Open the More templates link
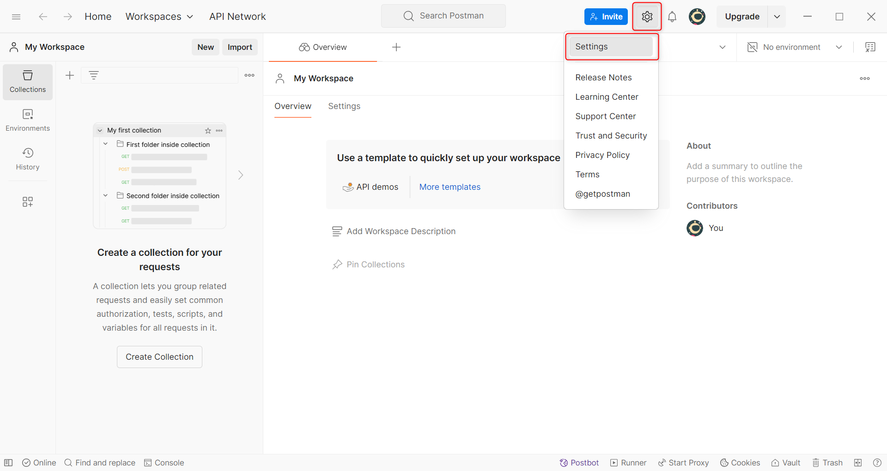Viewport: 887px width, 471px height. [x=450, y=187]
